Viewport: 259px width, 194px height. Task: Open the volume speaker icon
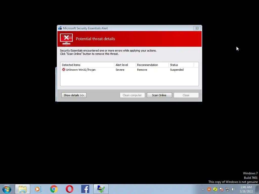coord(233,189)
